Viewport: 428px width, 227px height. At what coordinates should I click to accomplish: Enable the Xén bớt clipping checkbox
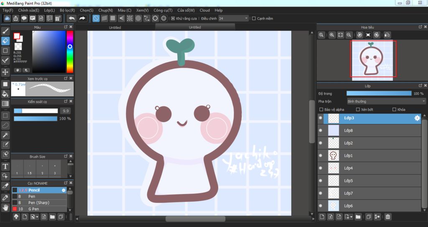click(358, 109)
